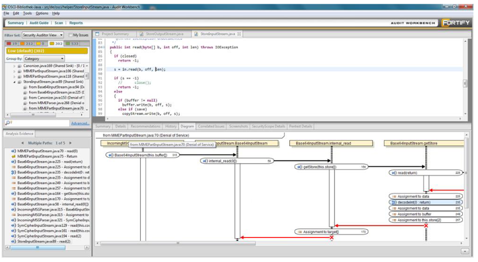Switch to the Recommendations tab
The height and width of the screenshot is (262, 478).
point(145,126)
